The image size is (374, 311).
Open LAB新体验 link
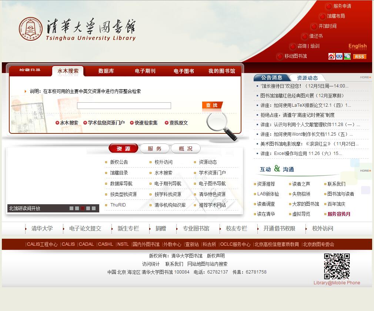268,194
